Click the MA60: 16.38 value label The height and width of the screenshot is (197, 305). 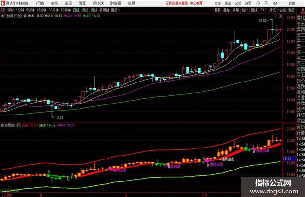click(x=91, y=16)
